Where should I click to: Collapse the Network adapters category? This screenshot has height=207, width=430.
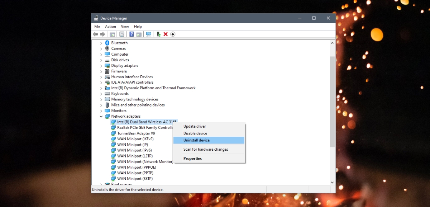[x=101, y=116]
